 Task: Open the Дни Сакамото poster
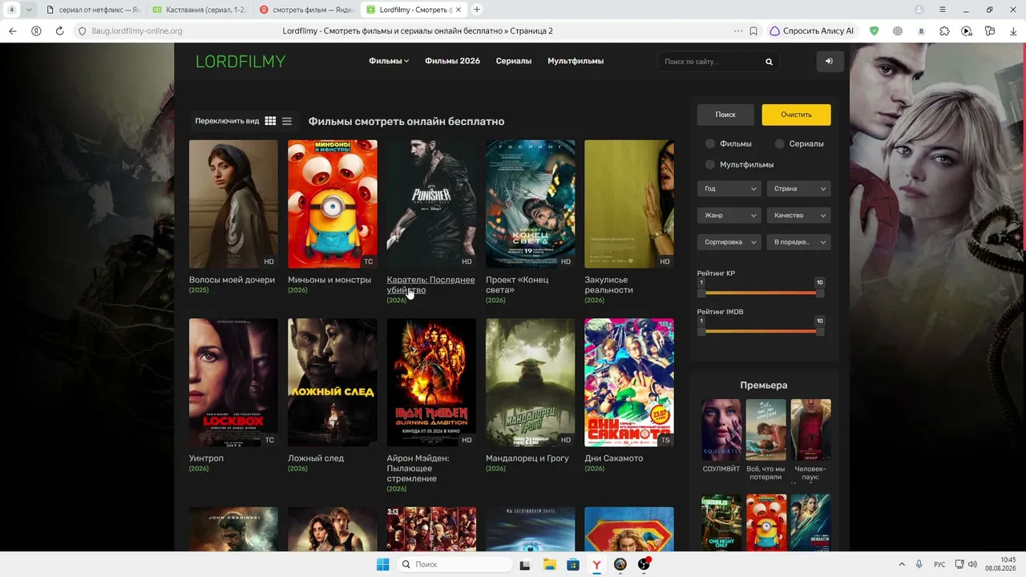click(629, 382)
